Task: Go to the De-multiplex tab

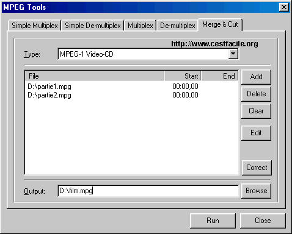Action: point(178,26)
